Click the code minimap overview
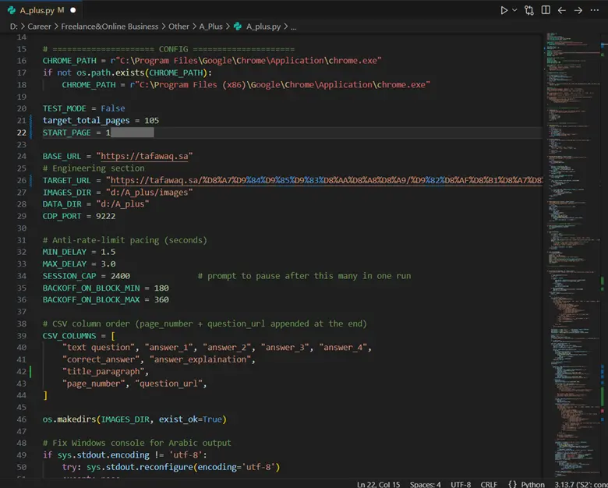This screenshot has width=608, height=488. 572,256
